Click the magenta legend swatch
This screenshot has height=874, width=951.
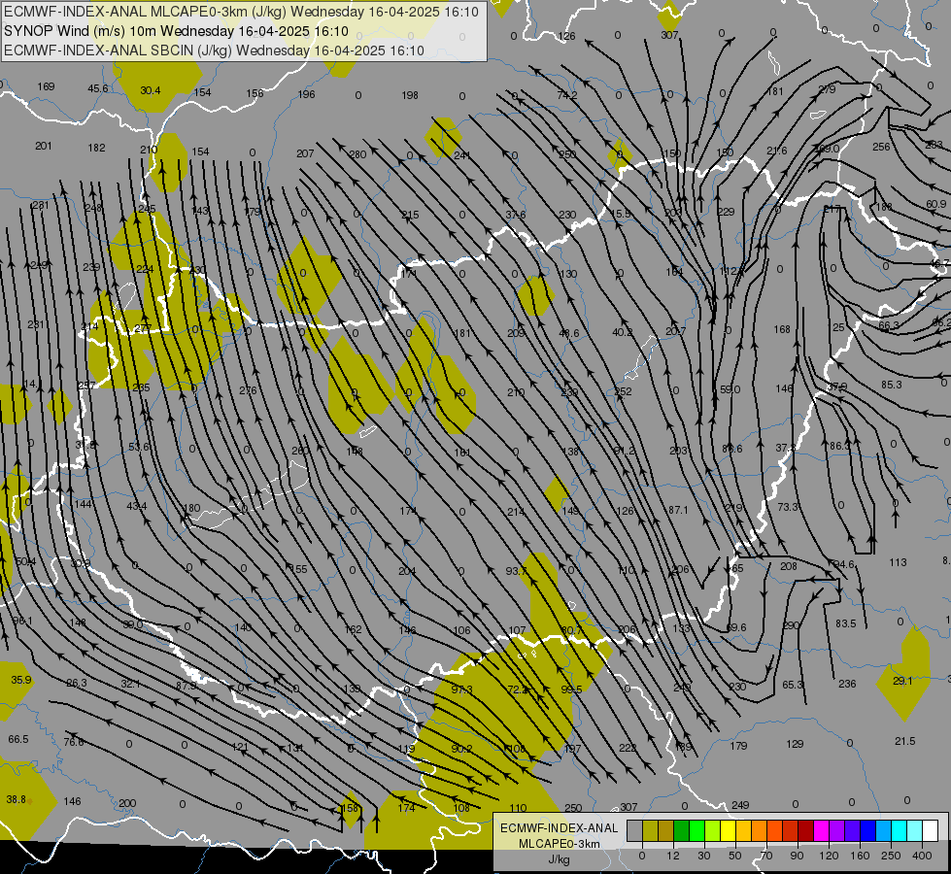pyautogui.click(x=822, y=830)
